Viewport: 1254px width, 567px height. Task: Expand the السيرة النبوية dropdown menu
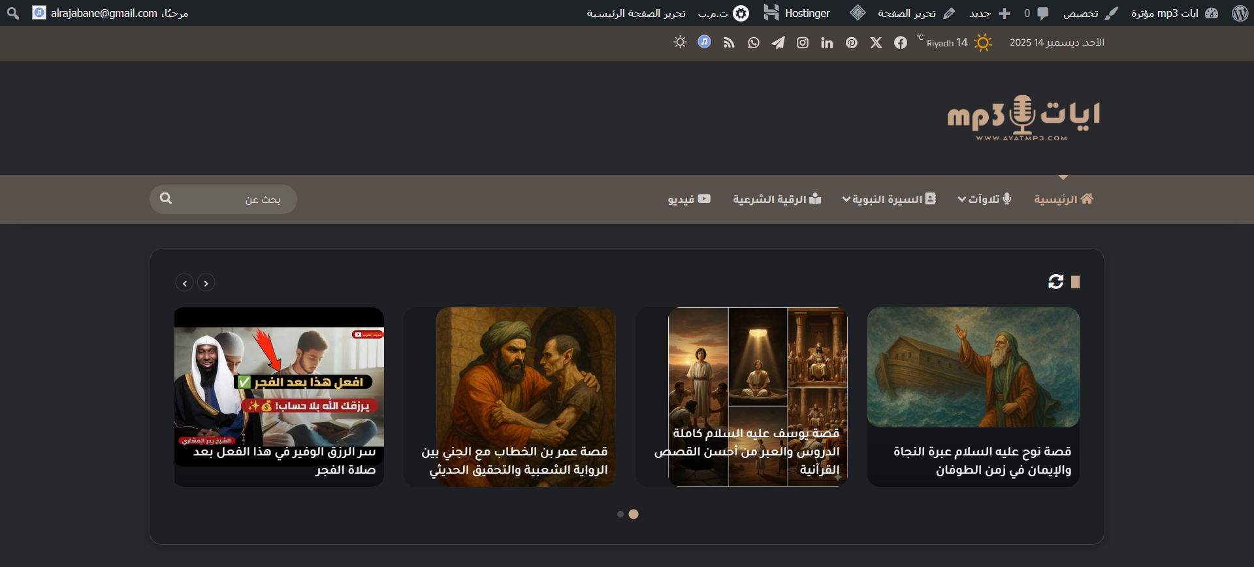(x=889, y=199)
